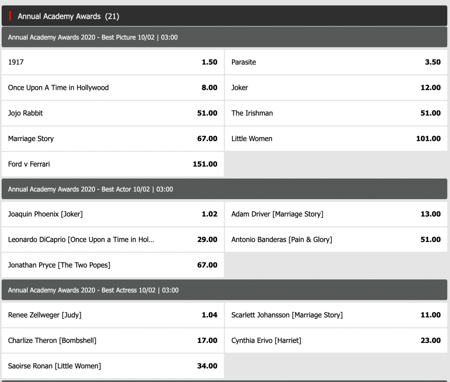Select Adam Driver at odds 13.00
The image size is (450, 382).
click(336, 214)
